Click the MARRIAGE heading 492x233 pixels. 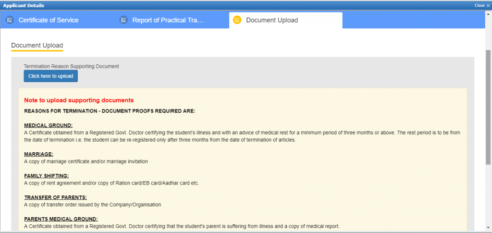coord(38,154)
